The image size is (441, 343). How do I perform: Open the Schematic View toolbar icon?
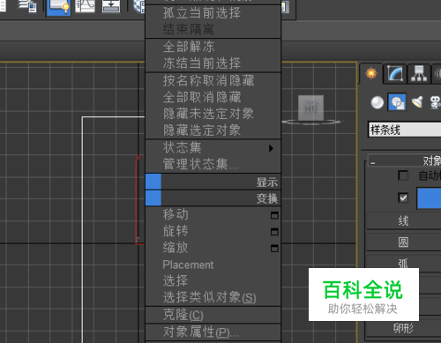(111, 6)
